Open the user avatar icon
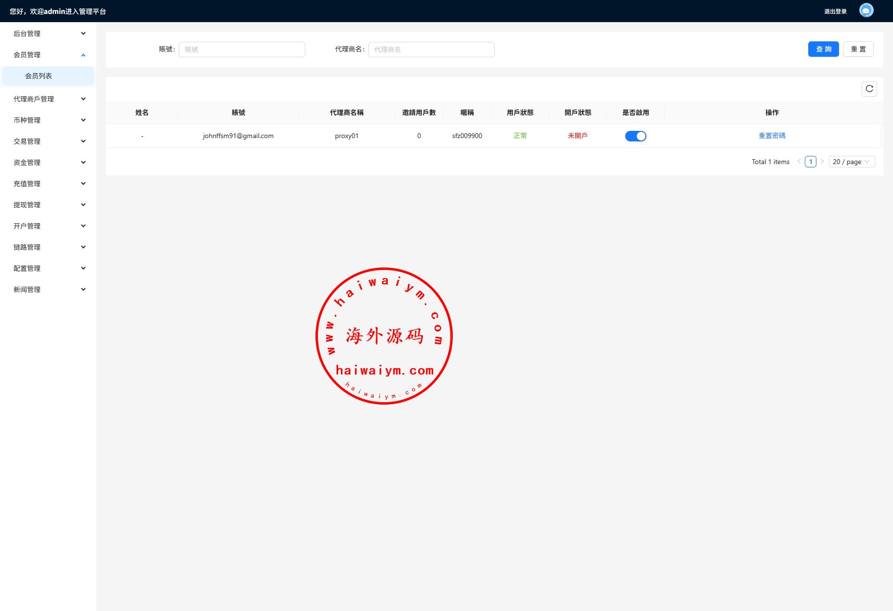 (x=866, y=11)
